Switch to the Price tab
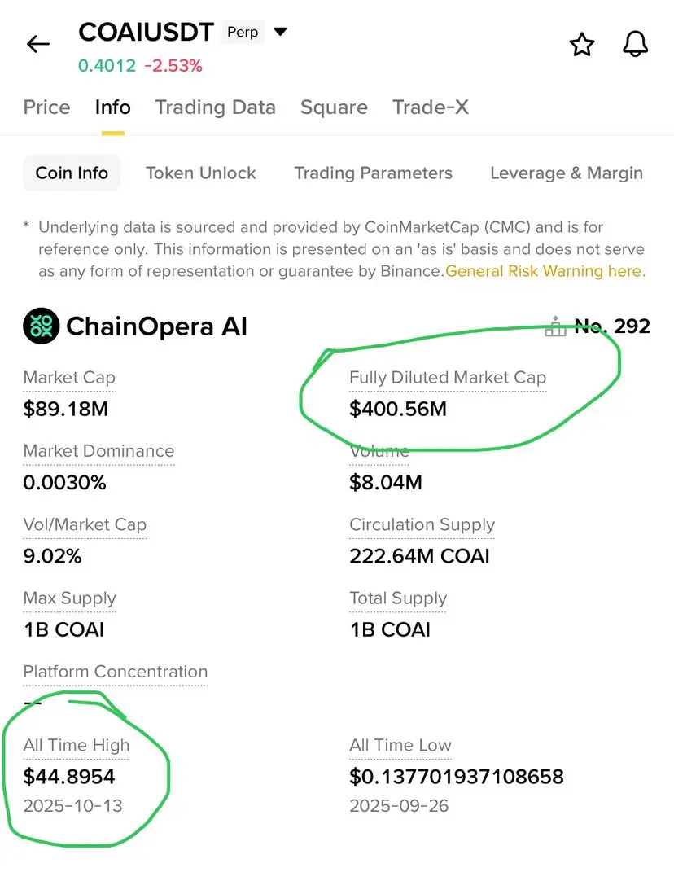 (x=46, y=107)
